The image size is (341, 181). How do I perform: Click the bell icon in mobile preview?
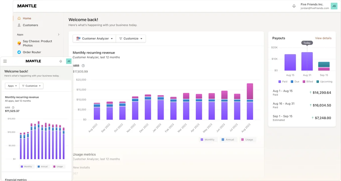pyautogui.click(x=61, y=61)
